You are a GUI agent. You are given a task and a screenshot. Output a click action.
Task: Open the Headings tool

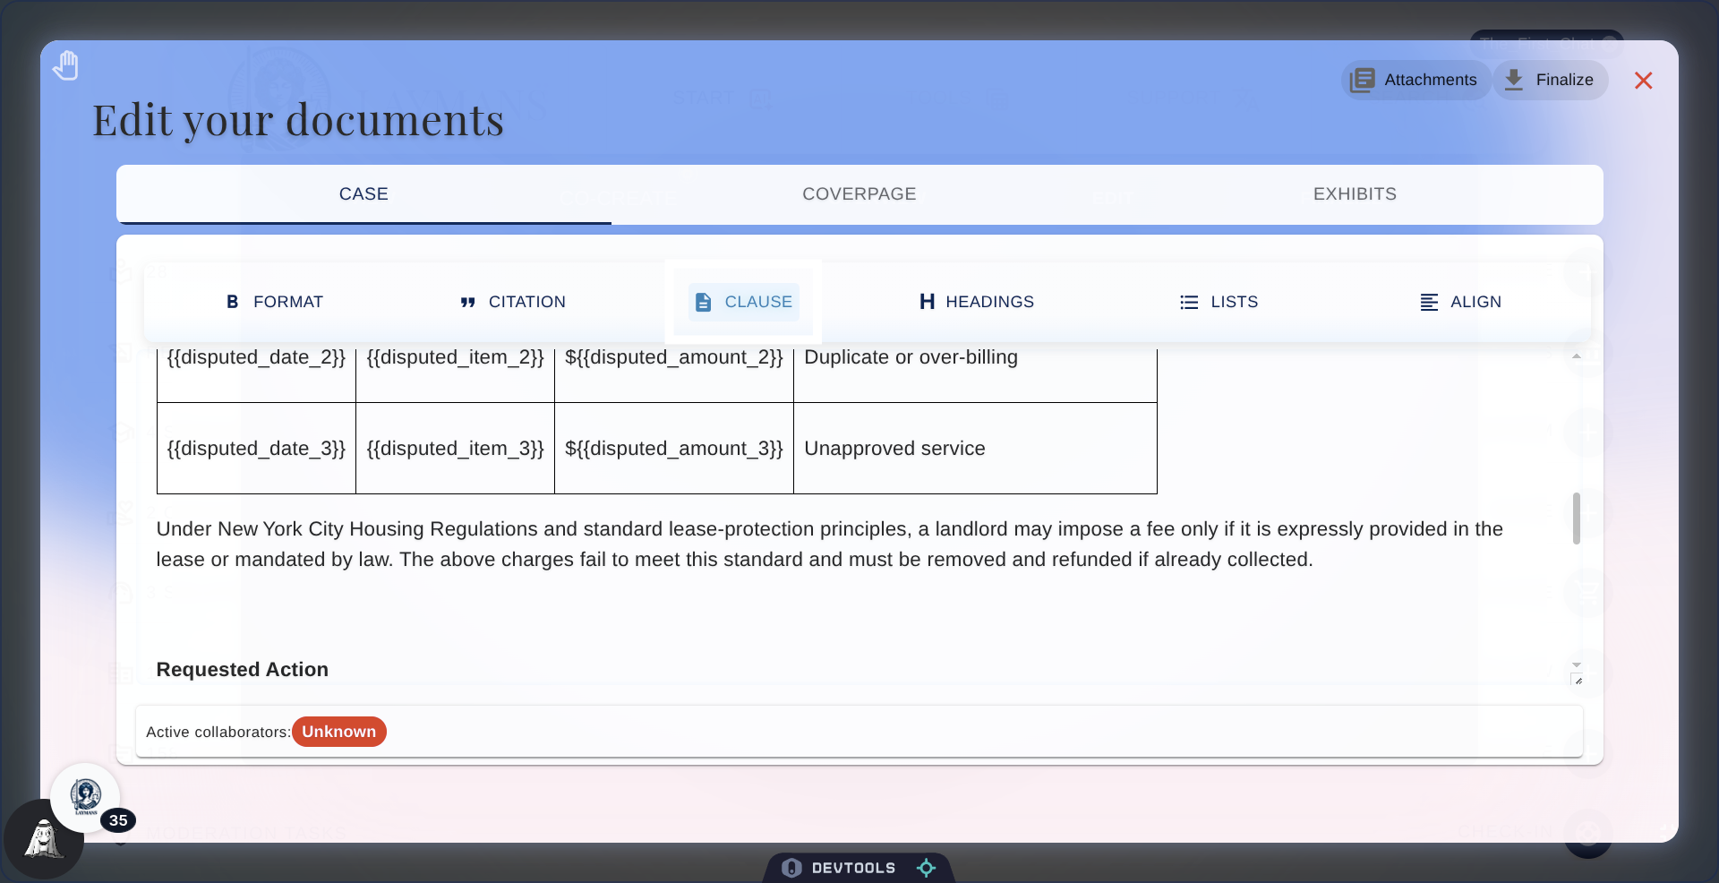point(975,302)
